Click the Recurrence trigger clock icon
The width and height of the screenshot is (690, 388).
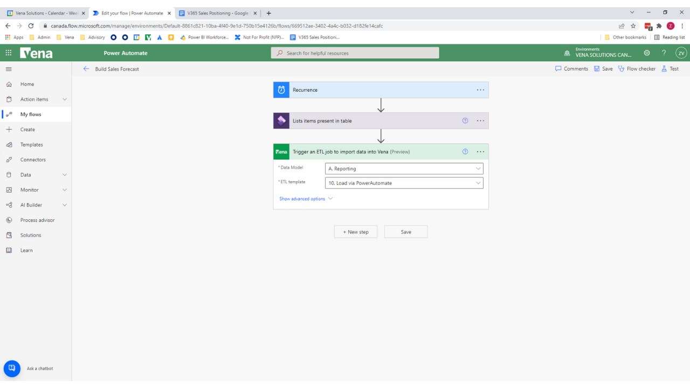(281, 90)
